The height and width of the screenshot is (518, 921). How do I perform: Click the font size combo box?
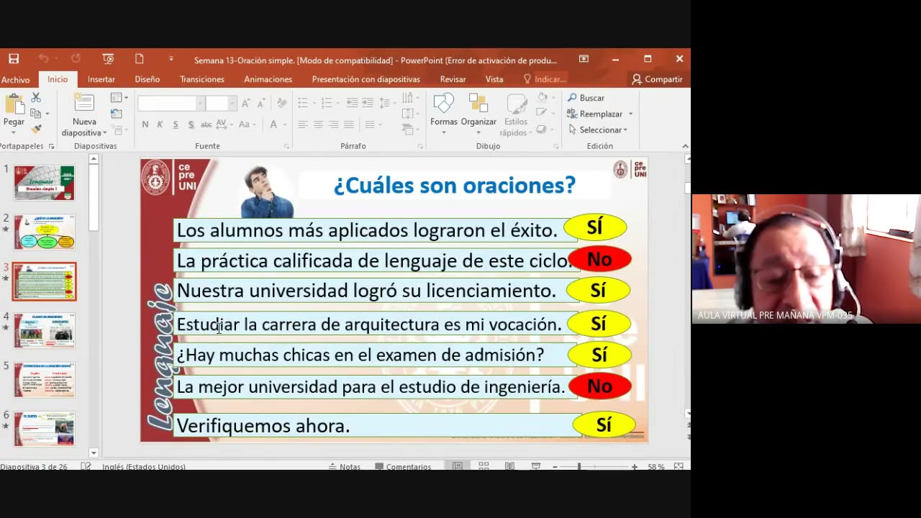(221, 104)
